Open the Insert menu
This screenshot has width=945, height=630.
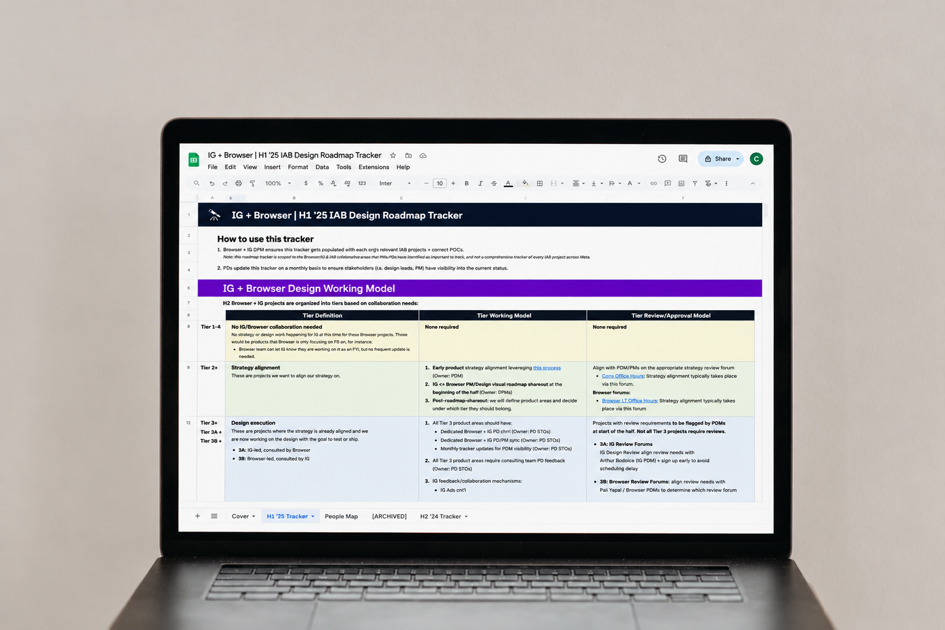272,167
